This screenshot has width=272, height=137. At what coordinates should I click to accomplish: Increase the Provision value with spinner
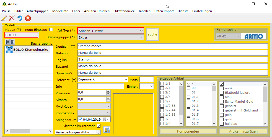tap(108, 92)
